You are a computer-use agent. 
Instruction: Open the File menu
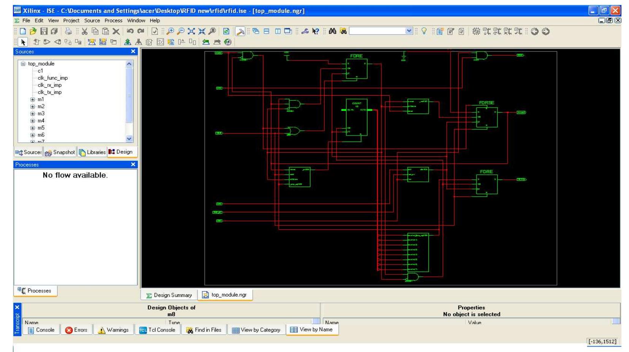26,21
